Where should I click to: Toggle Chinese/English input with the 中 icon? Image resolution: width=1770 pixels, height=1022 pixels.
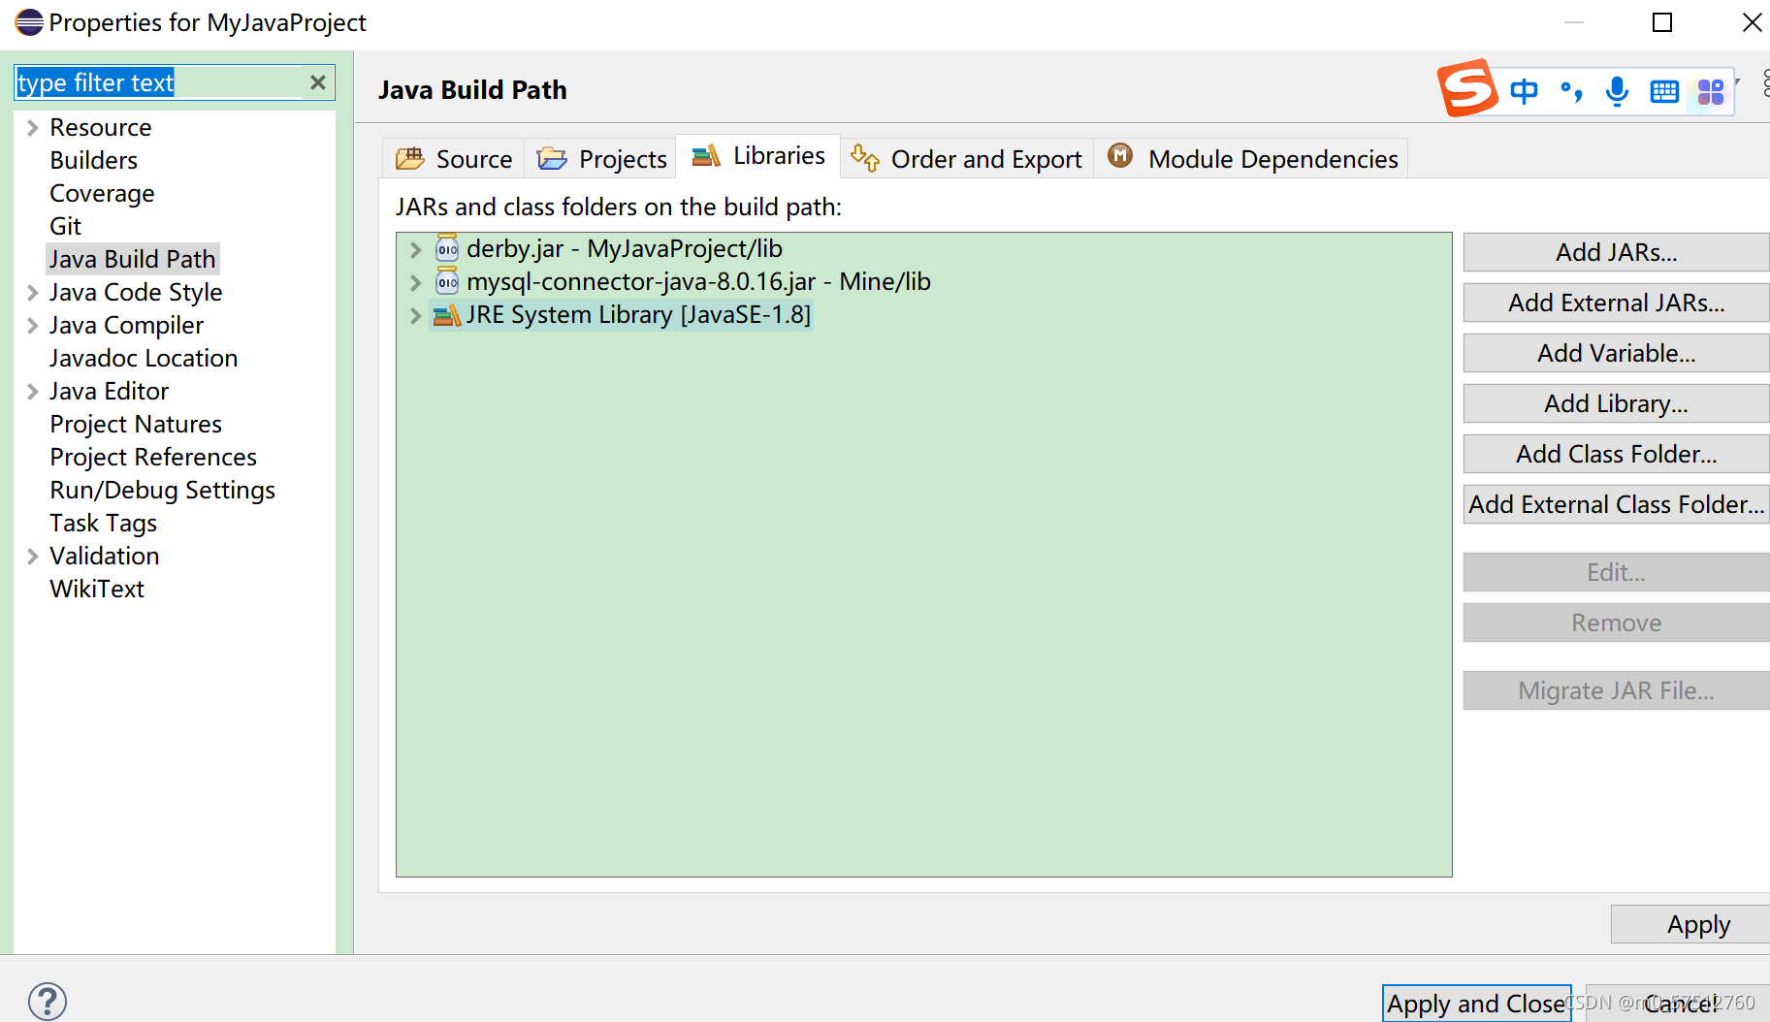[x=1523, y=90]
